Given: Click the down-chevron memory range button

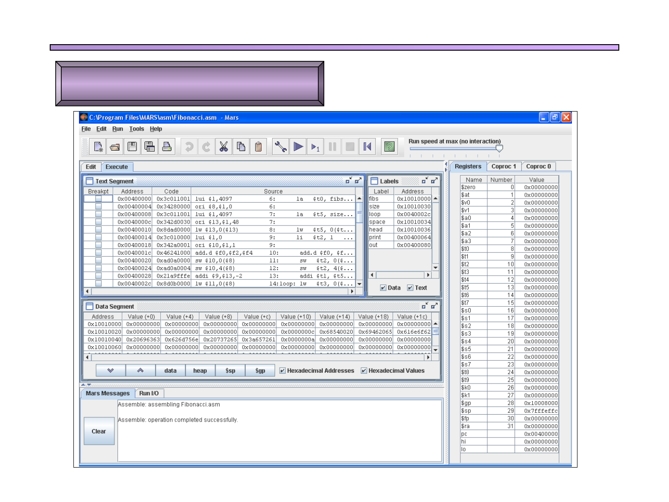Looking at the screenshot, I should (111, 370).
